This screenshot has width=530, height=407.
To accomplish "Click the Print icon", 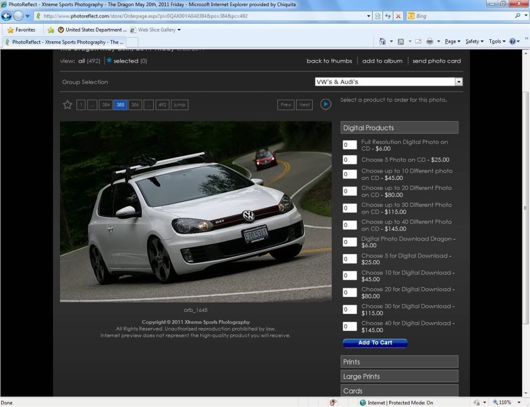I will click(430, 41).
